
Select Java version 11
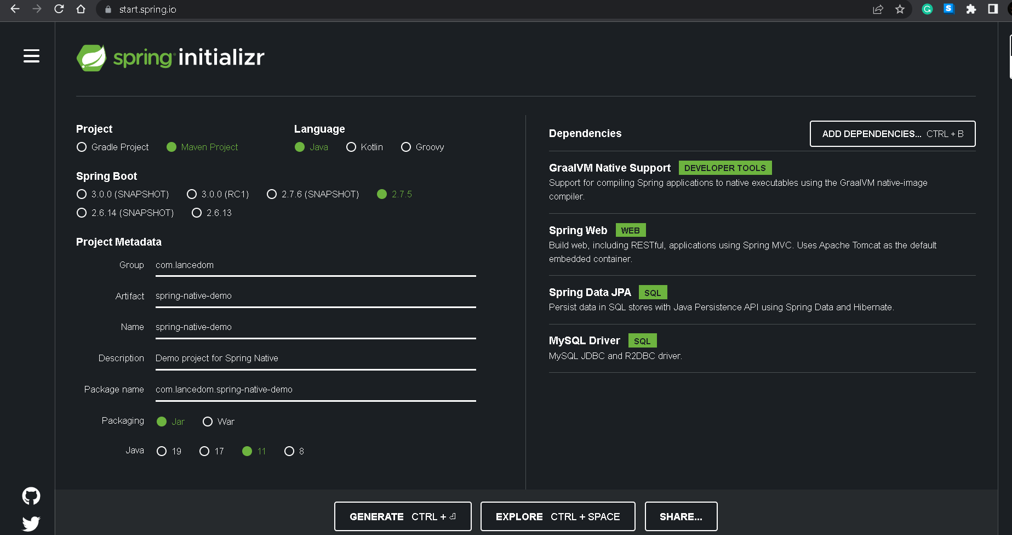(x=254, y=451)
